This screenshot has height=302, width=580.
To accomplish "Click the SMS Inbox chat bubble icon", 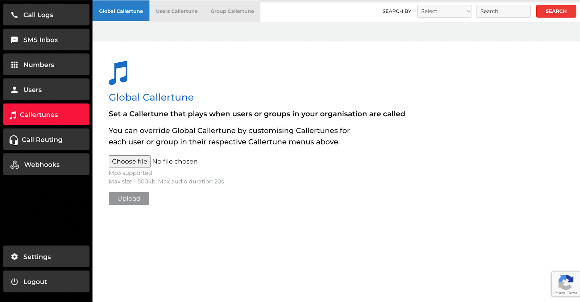I will coord(14,40).
